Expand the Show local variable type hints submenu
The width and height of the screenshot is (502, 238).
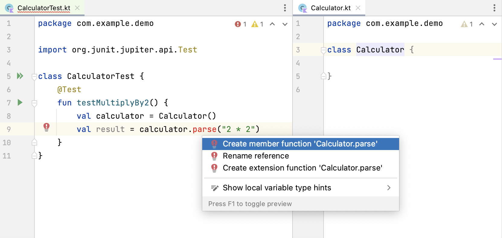[x=389, y=188]
